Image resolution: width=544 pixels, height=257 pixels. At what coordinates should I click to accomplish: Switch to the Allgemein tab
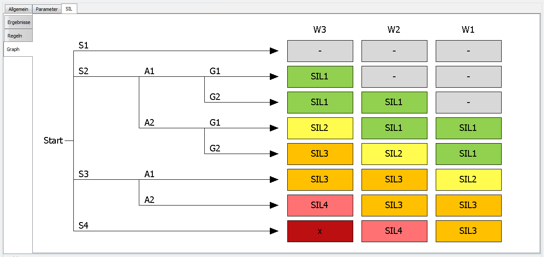(x=18, y=9)
